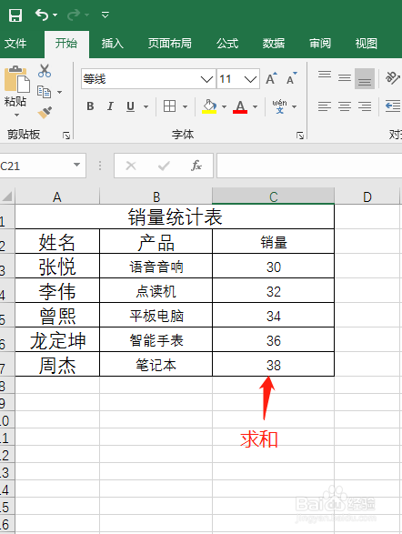Select column A header
The width and height of the screenshot is (402, 534).
point(57,196)
